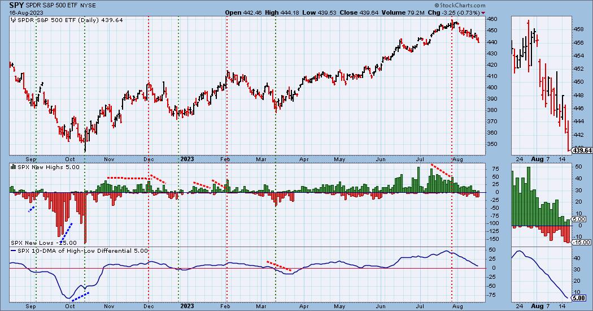Click the red down-arrow after Chg value

tap(483, 13)
